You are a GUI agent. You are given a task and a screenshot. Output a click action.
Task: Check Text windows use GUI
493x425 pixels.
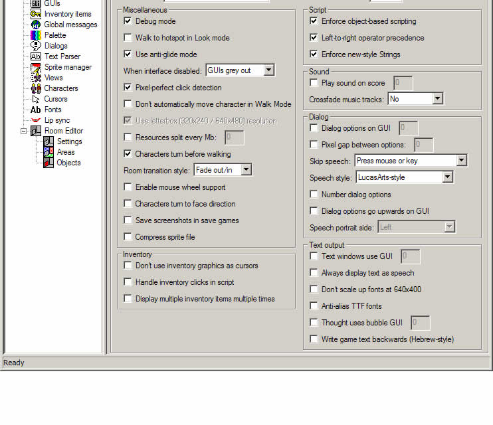point(314,256)
